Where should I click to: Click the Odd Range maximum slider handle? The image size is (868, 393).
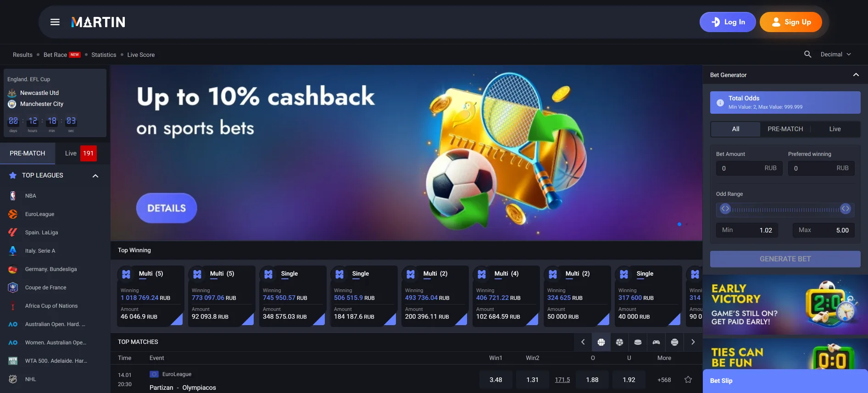pyautogui.click(x=846, y=209)
